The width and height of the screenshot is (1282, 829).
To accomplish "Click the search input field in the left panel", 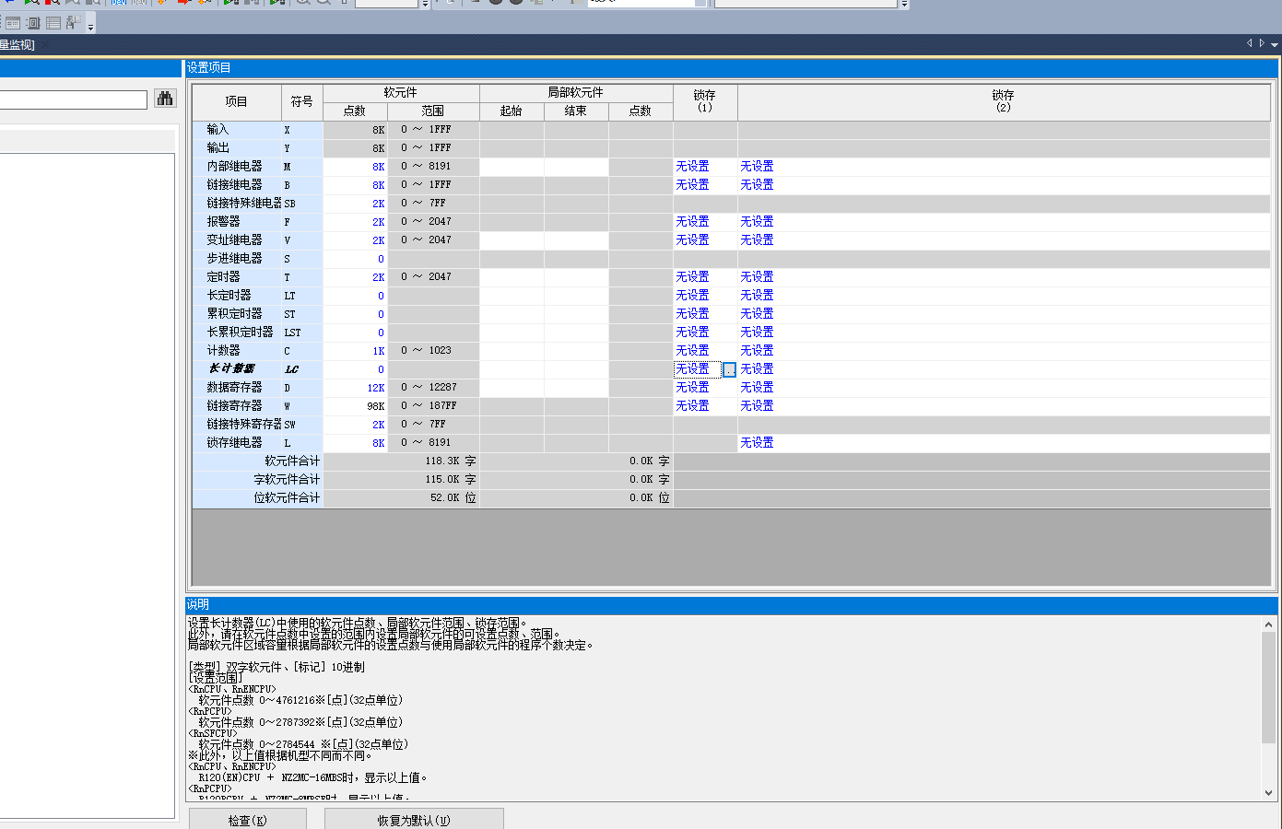I will coord(72,99).
